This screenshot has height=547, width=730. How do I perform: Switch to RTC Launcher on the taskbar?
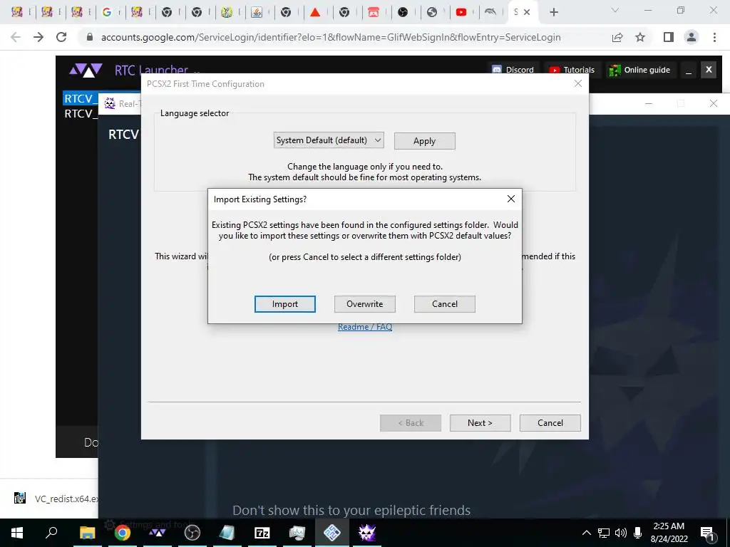click(158, 533)
